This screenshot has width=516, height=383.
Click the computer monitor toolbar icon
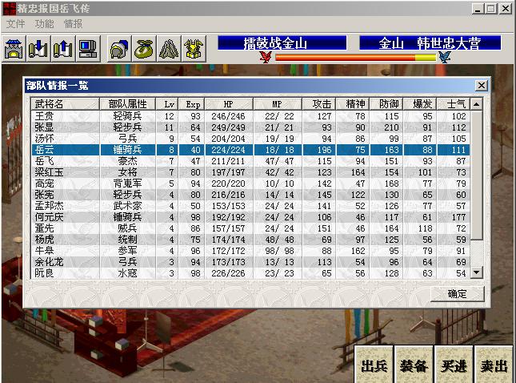coord(88,49)
